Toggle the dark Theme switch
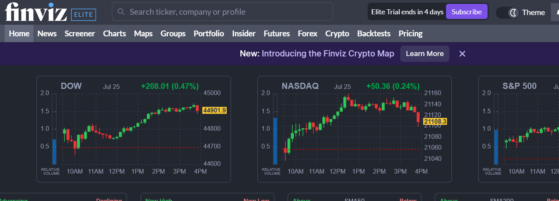Screen dimensions: 559x201 coord(507,12)
